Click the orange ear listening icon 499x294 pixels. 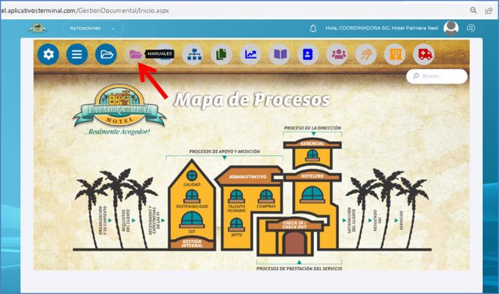[x=366, y=54]
